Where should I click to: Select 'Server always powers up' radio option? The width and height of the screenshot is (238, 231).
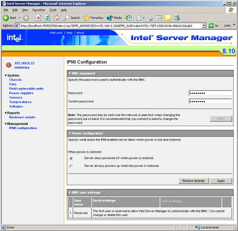(71, 166)
